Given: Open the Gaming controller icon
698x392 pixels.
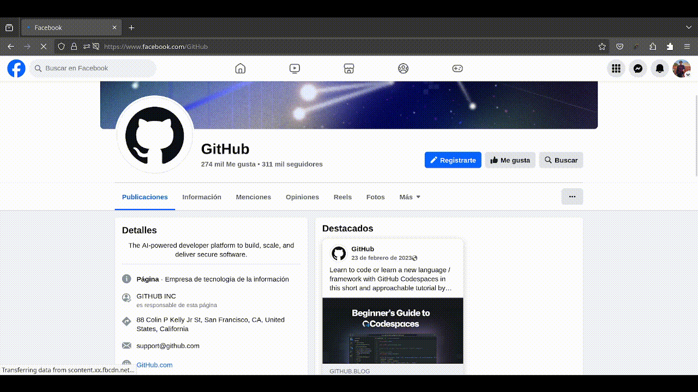Looking at the screenshot, I should [458, 69].
